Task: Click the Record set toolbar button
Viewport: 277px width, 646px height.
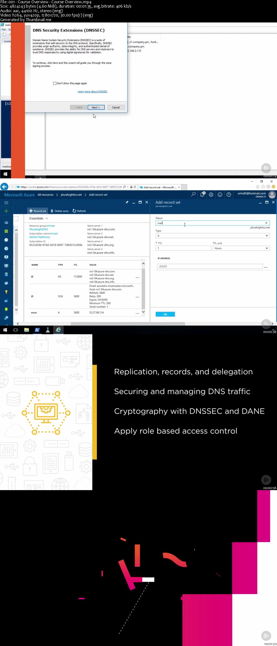Action: pos(38,211)
